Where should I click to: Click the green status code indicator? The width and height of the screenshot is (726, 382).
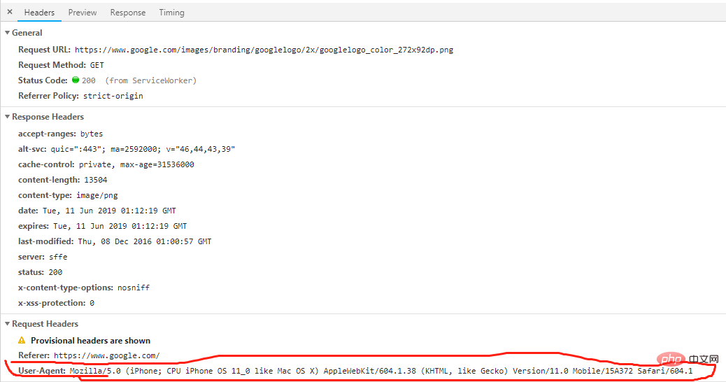pos(76,80)
